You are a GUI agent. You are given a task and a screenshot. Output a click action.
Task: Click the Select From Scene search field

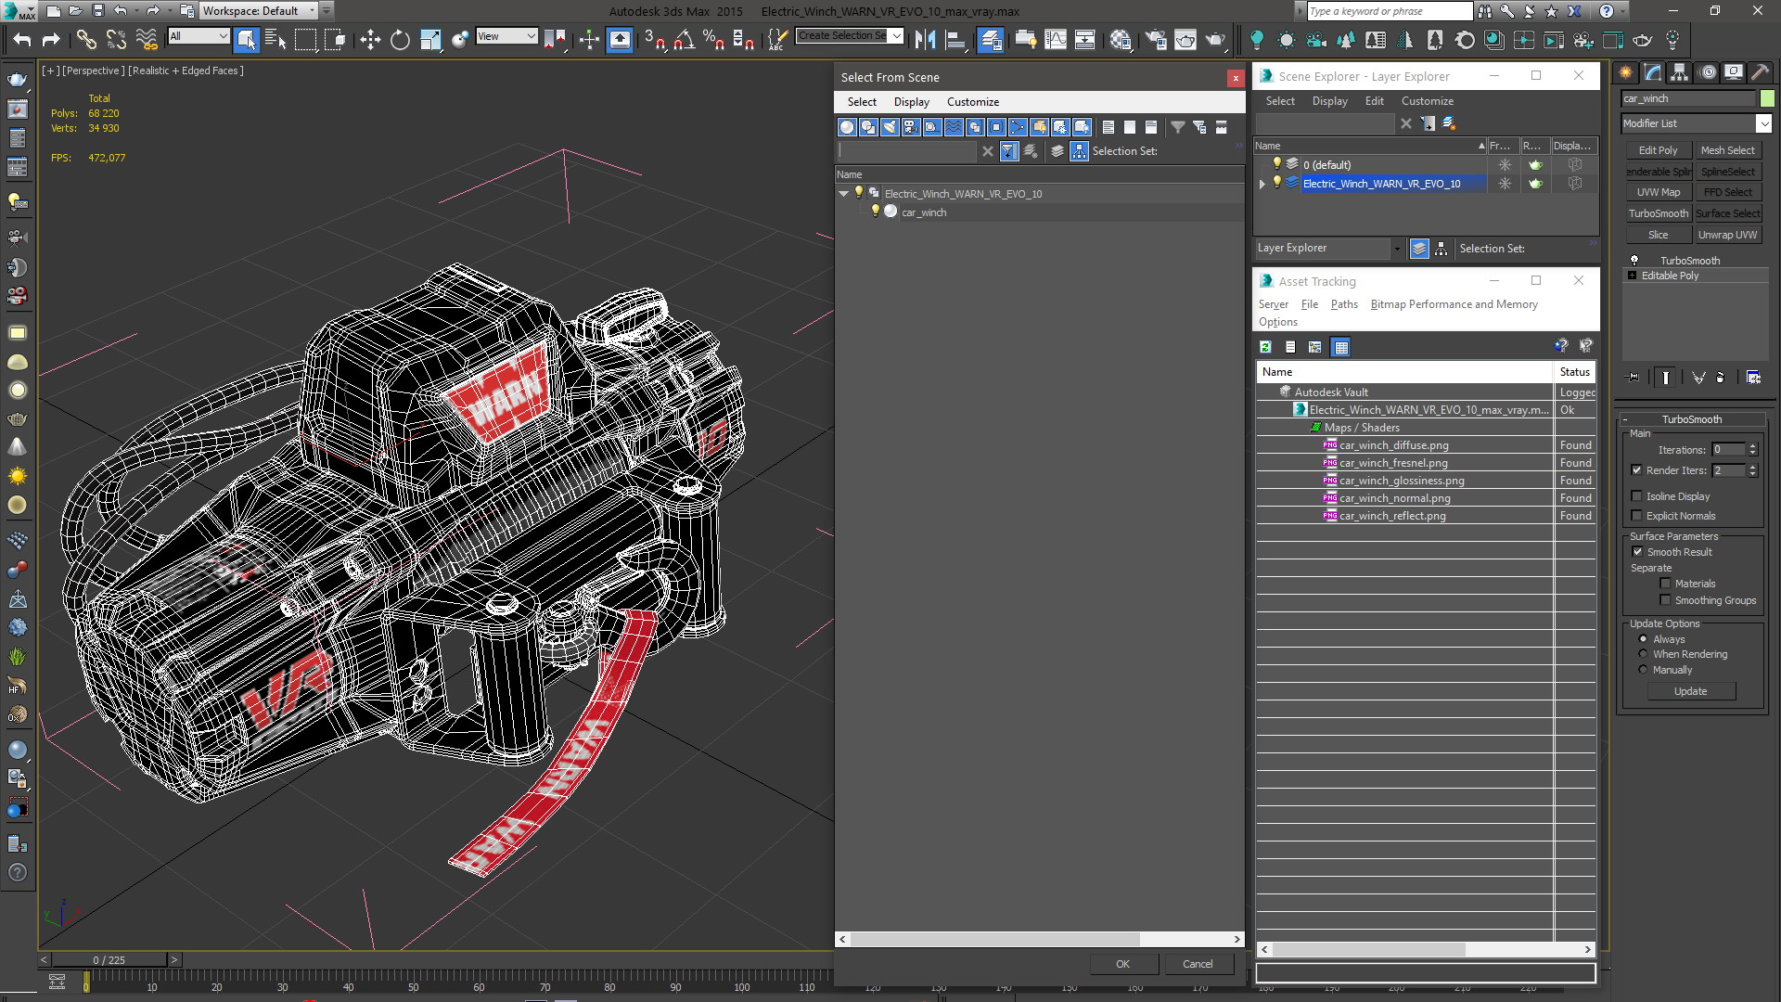click(906, 151)
